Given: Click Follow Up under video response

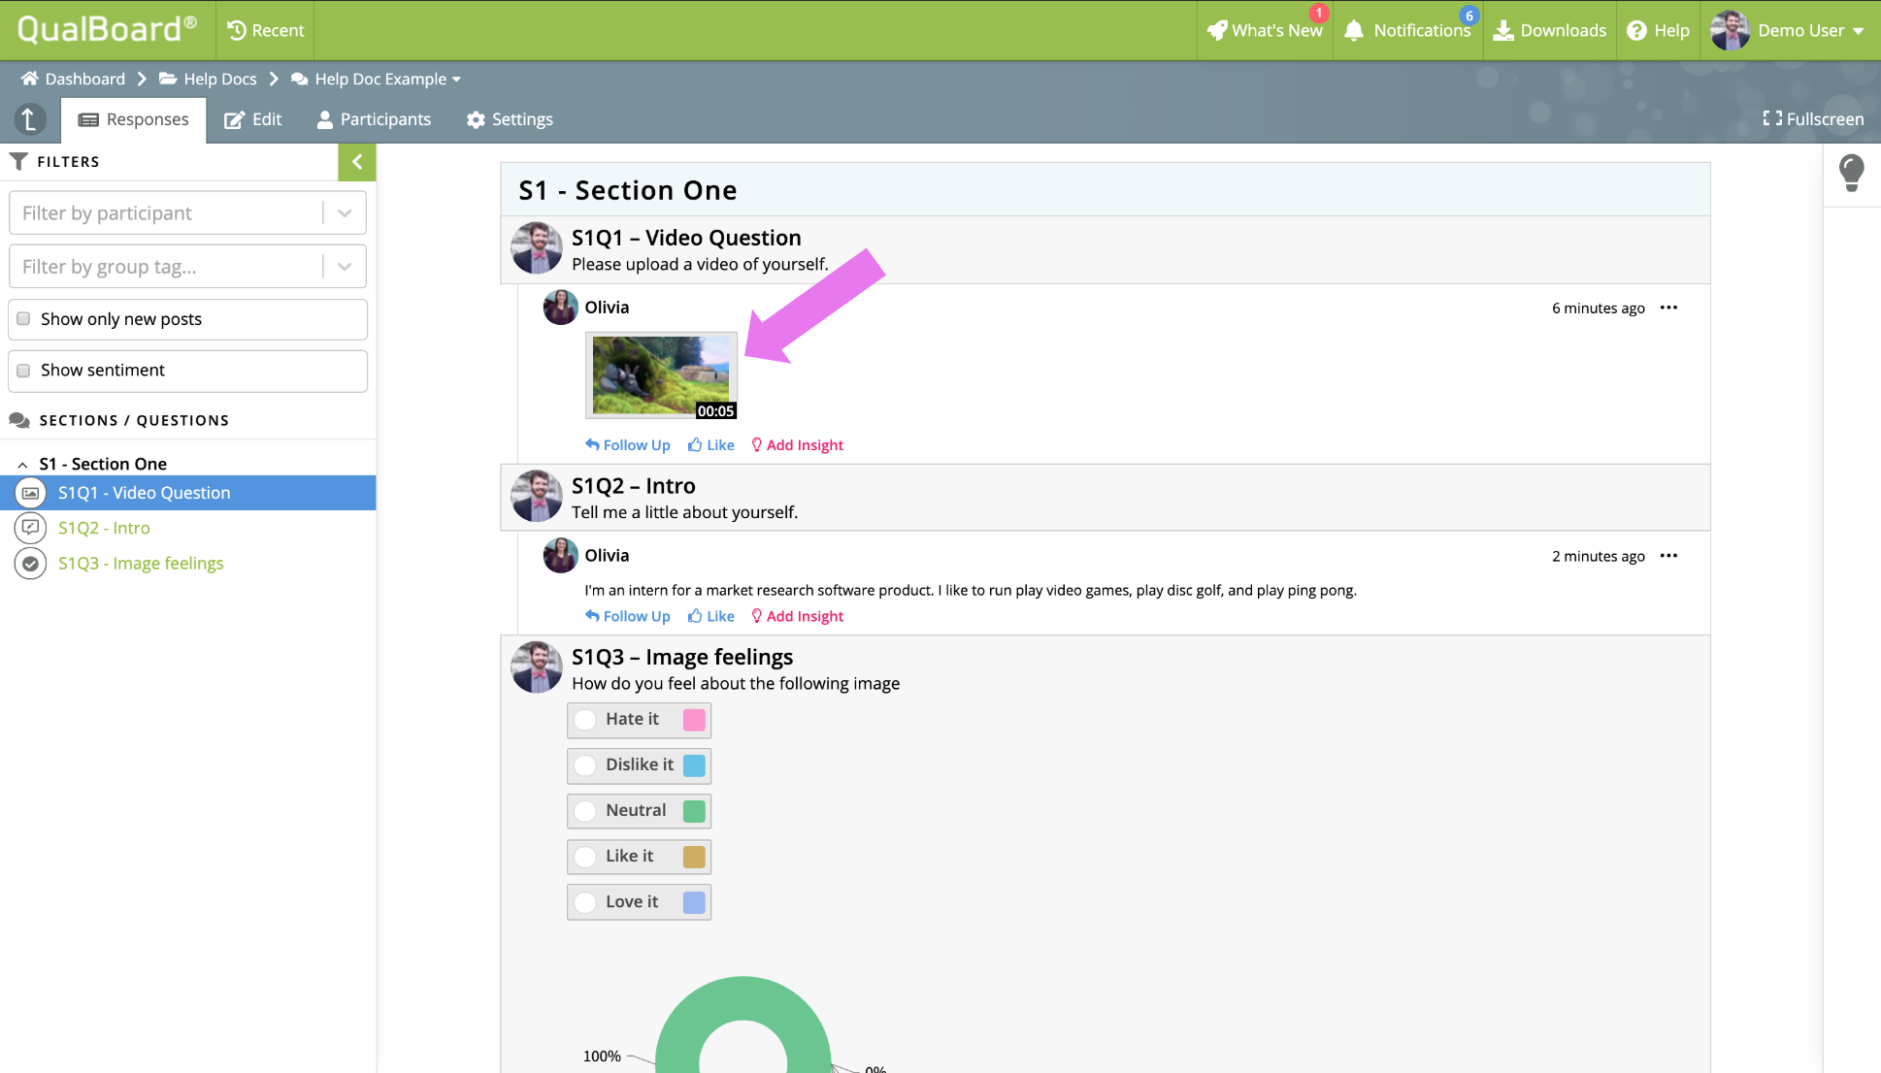Looking at the screenshot, I should coord(627,445).
